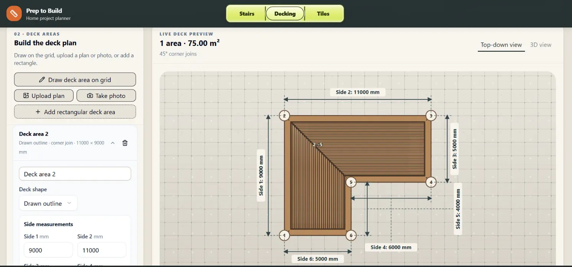Click the Build the deck plan heading
The width and height of the screenshot is (572, 267).
coord(45,43)
